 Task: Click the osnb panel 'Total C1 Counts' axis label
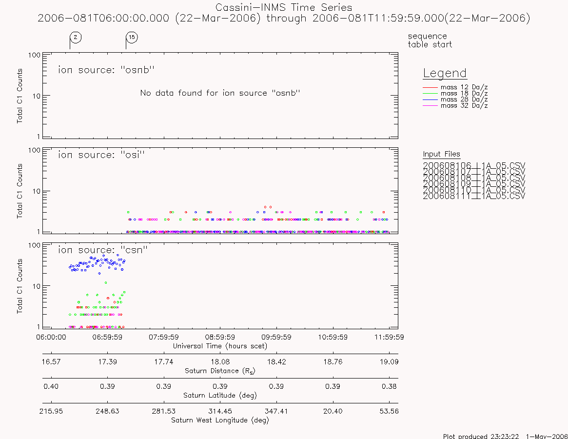pos(20,96)
